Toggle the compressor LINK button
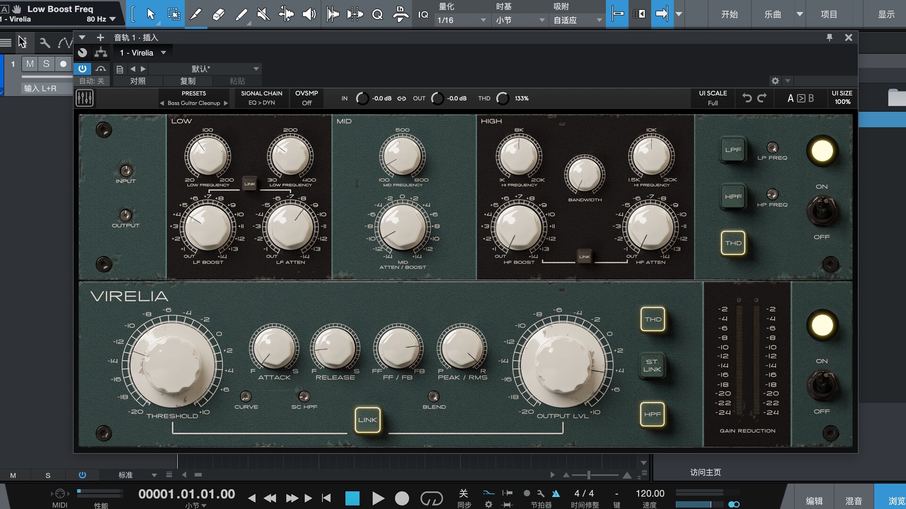 pyautogui.click(x=368, y=419)
